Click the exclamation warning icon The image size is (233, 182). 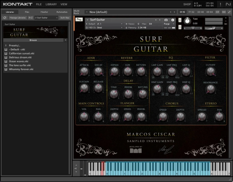[220, 4]
